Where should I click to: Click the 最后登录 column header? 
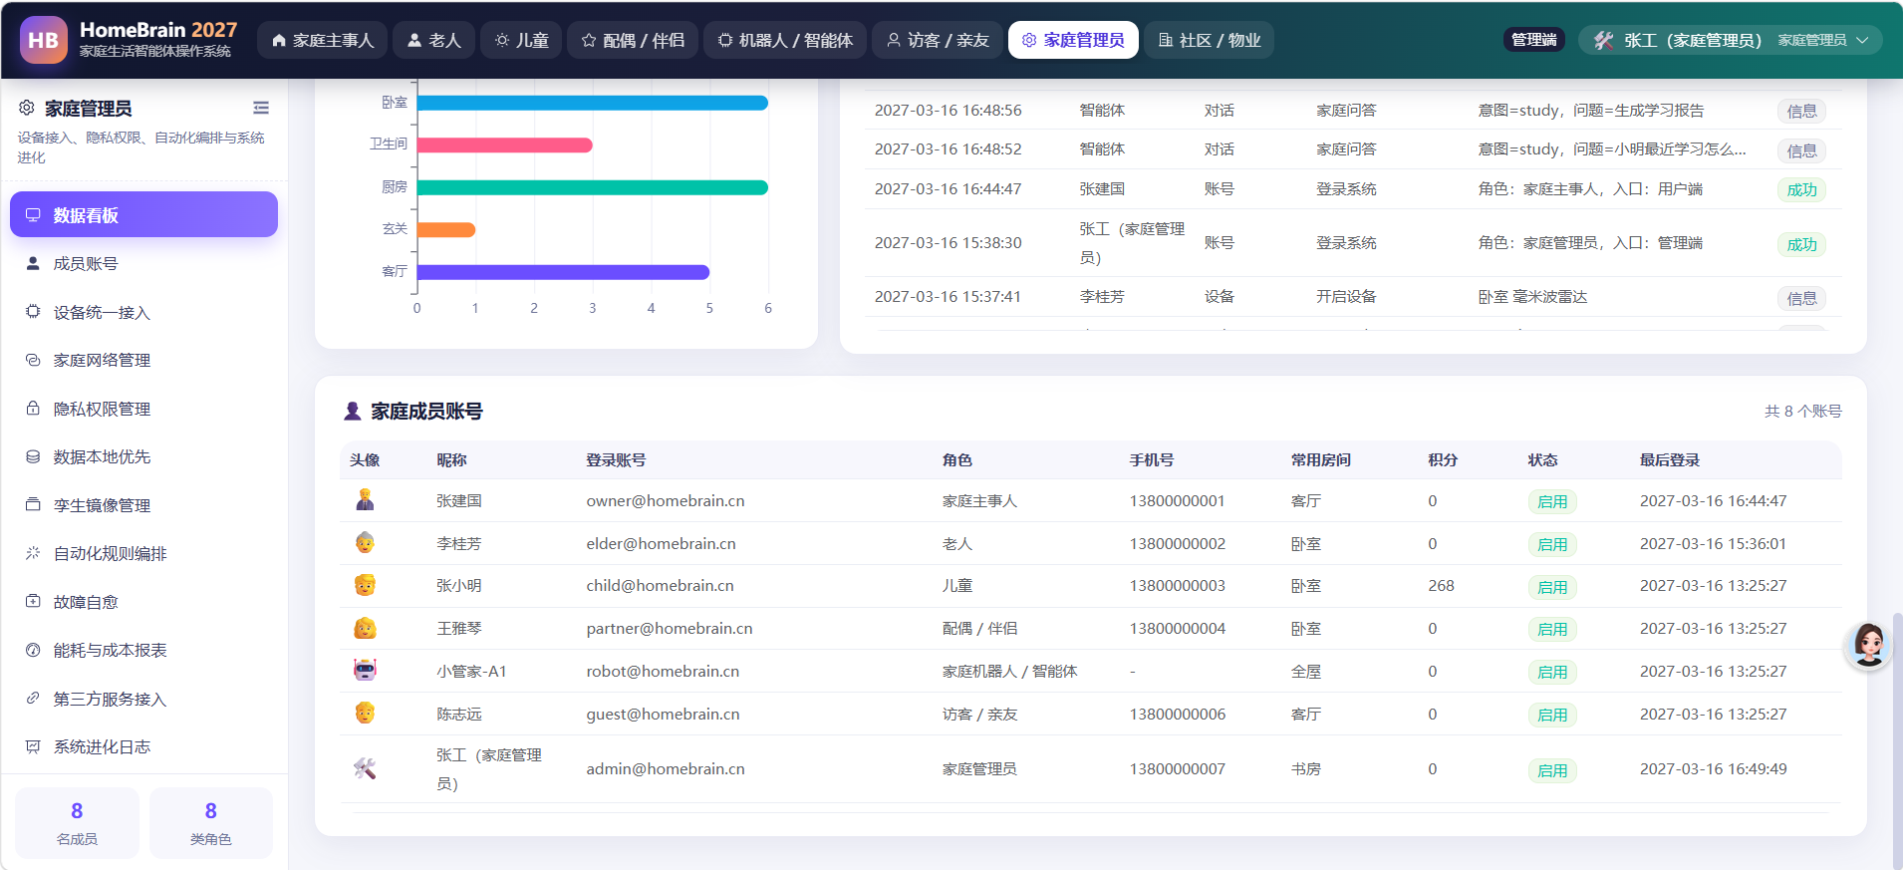1670,460
